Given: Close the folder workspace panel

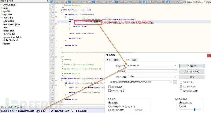Looking at the screenshot, I should point(48,1).
